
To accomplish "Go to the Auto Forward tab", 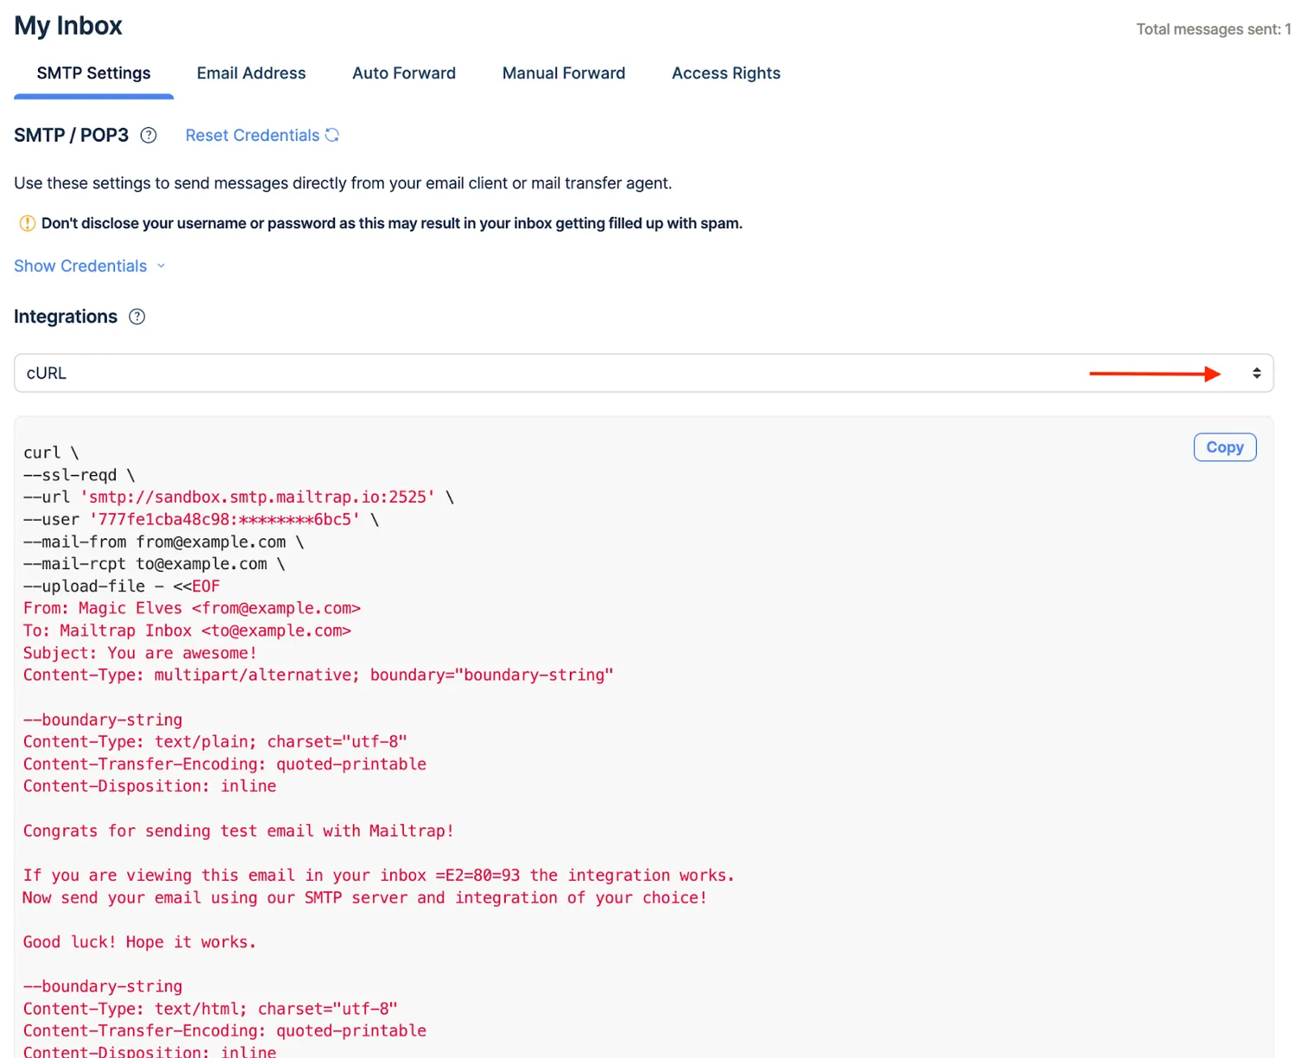I will [404, 73].
